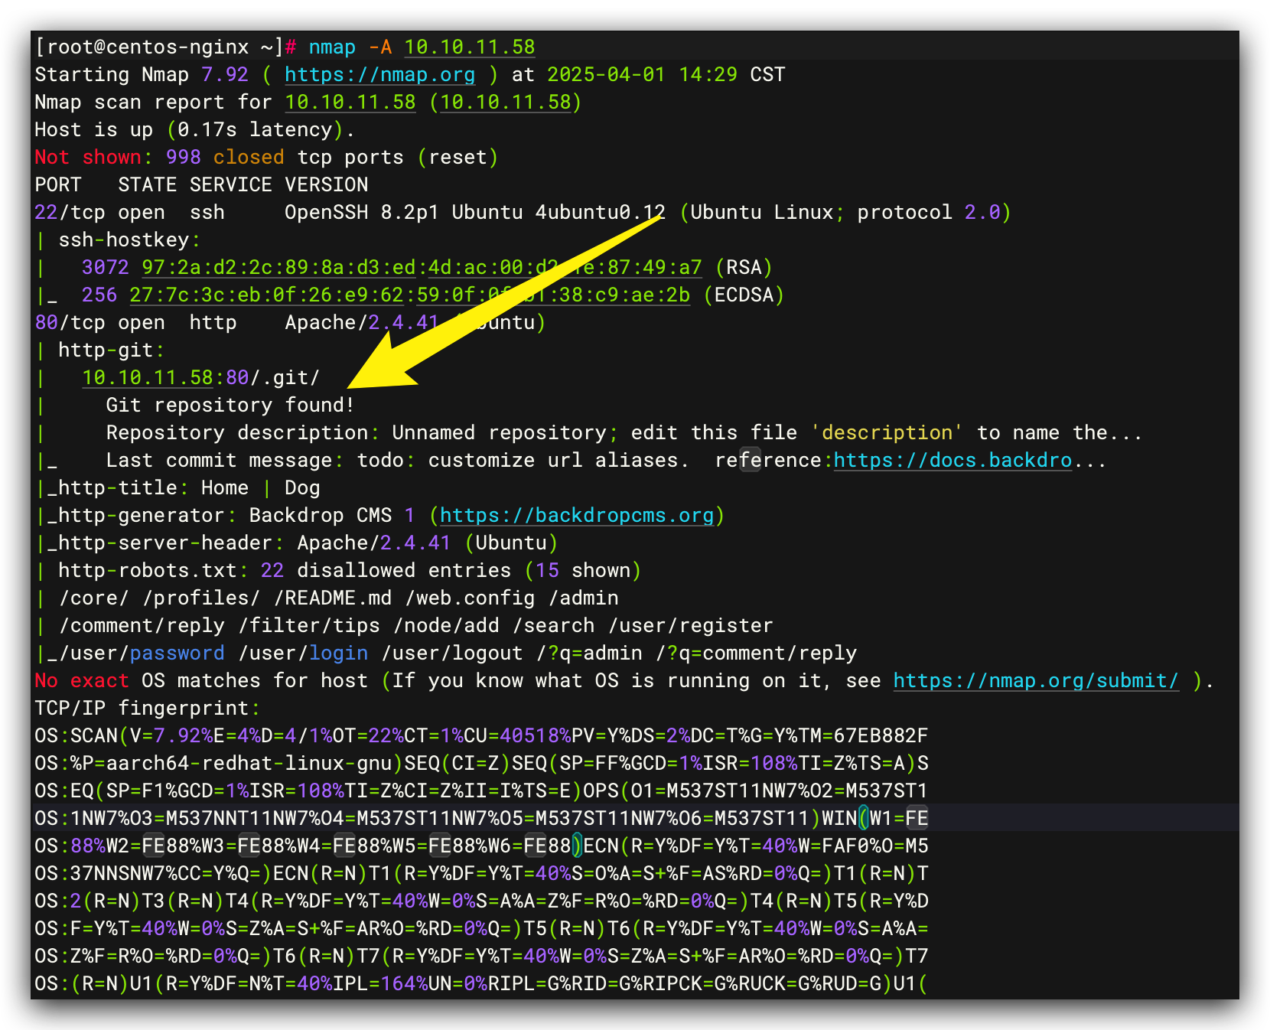Follow the https://nmap.org/submit/ link
Image resolution: width=1270 pixels, height=1030 pixels.
tap(1035, 680)
